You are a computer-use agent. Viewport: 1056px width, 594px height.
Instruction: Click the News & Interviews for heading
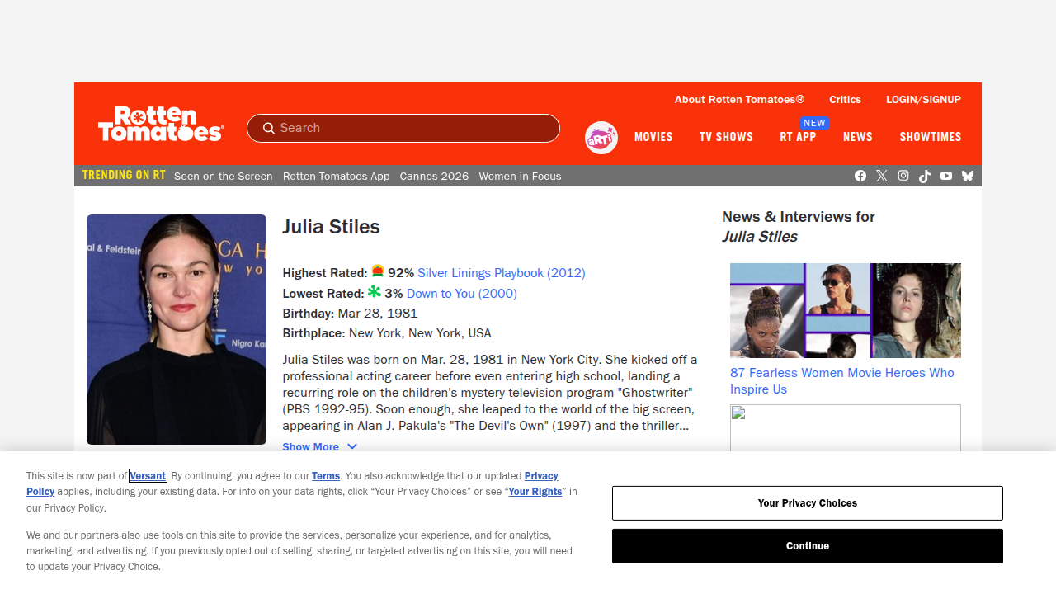point(799,217)
